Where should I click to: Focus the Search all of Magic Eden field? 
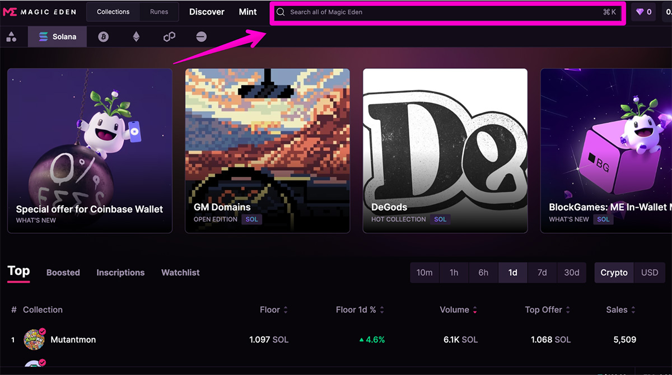click(x=447, y=12)
